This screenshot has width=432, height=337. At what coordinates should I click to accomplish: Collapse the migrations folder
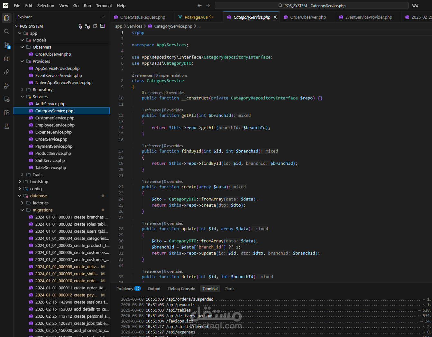(x=42, y=210)
